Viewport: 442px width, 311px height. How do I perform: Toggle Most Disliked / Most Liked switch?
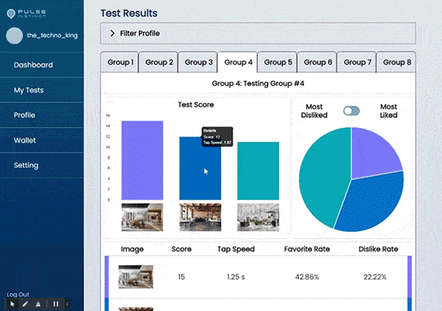tap(351, 110)
